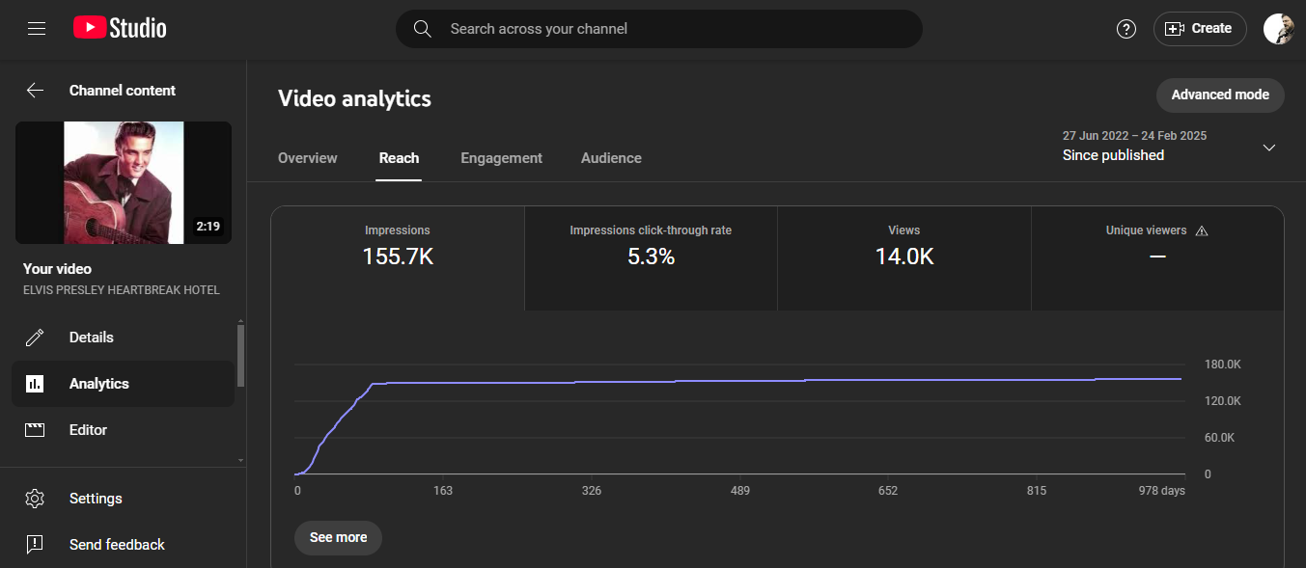1306x568 pixels.
Task: Click the Unique viewers warning triangle icon
Action: (1202, 231)
